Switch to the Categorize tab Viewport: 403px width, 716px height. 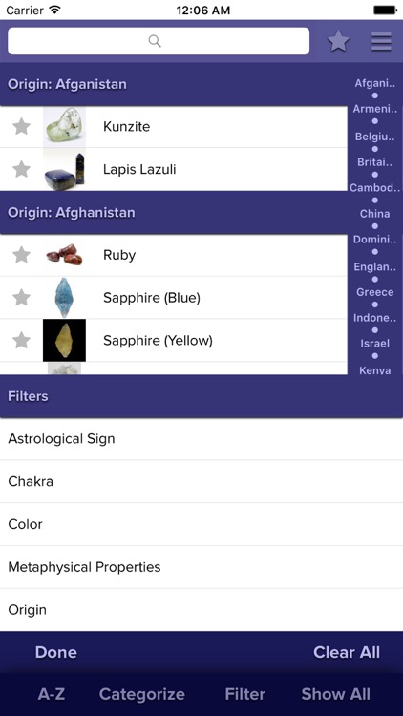(142, 694)
